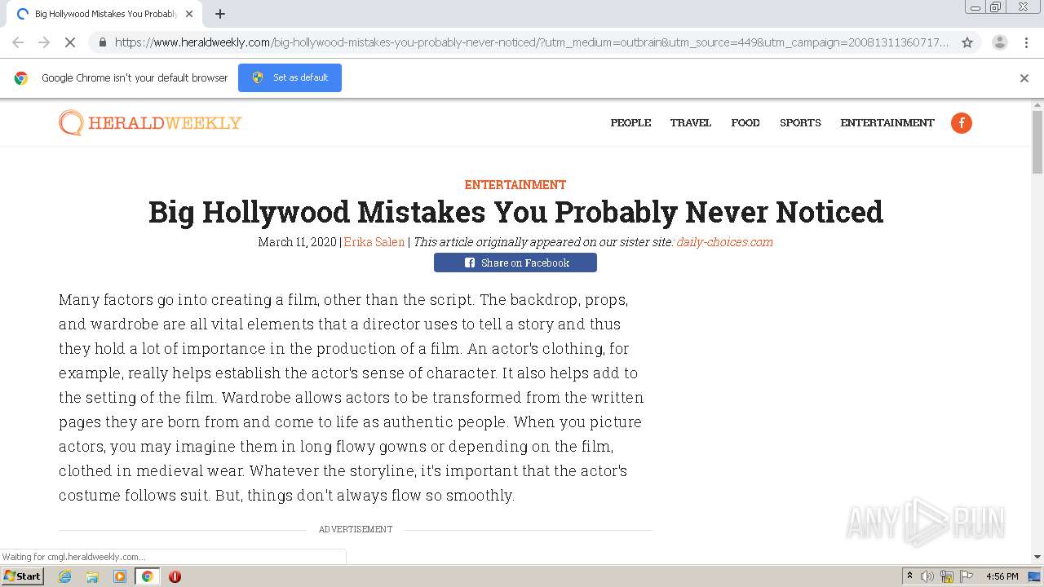1044x587 pixels.
Task: Click the address bar URL
Action: pyautogui.click(x=530, y=42)
